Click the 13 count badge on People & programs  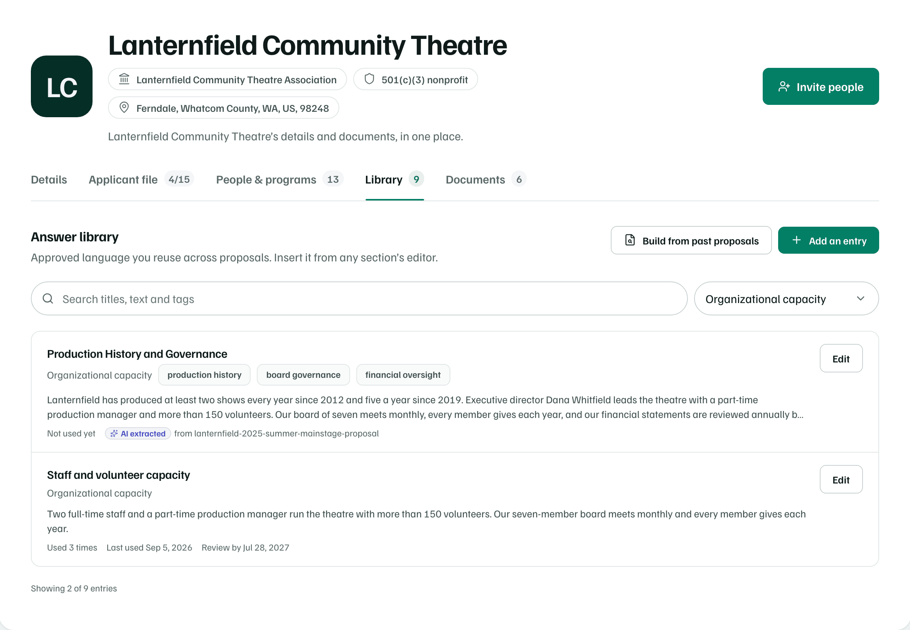tap(333, 179)
